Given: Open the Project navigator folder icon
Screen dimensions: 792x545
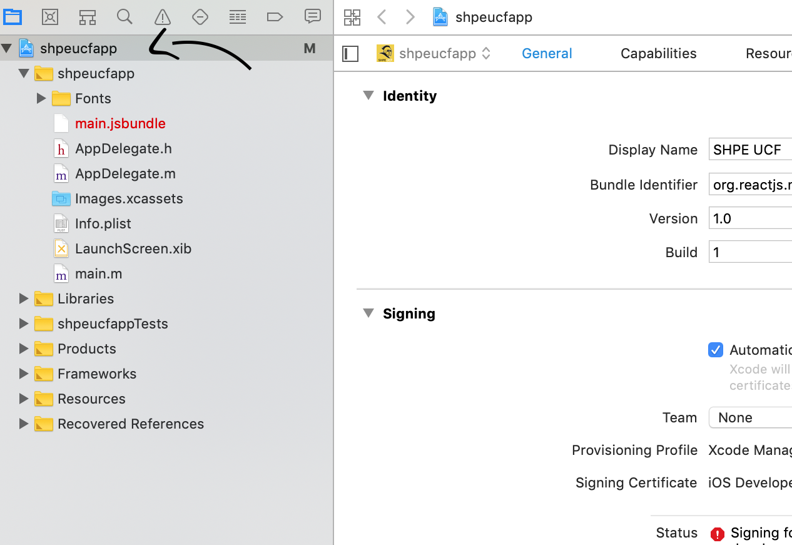Looking at the screenshot, I should pyautogui.click(x=13, y=17).
